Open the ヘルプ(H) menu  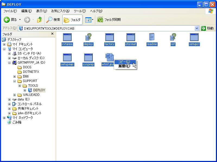[96, 11]
